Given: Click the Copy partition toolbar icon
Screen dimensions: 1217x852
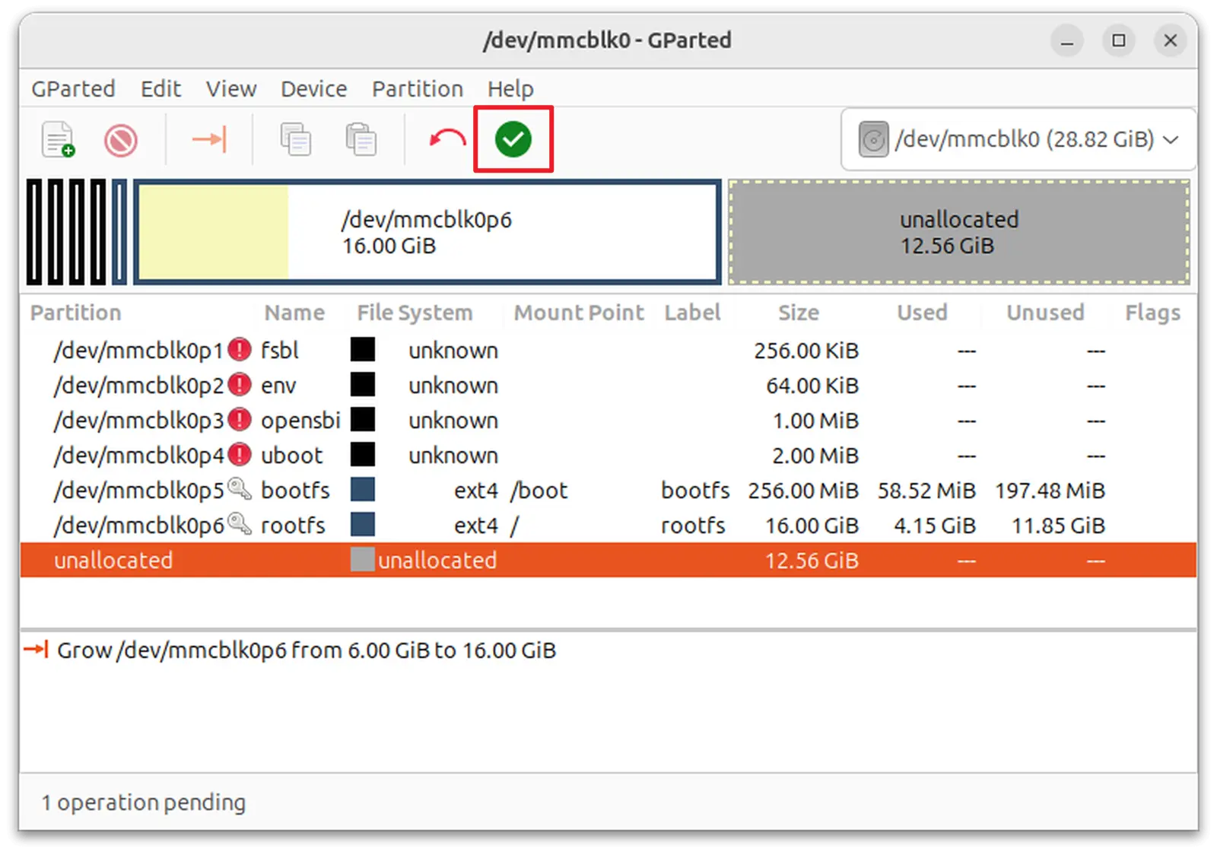Looking at the screenshot, I should [x=296, y=139].
